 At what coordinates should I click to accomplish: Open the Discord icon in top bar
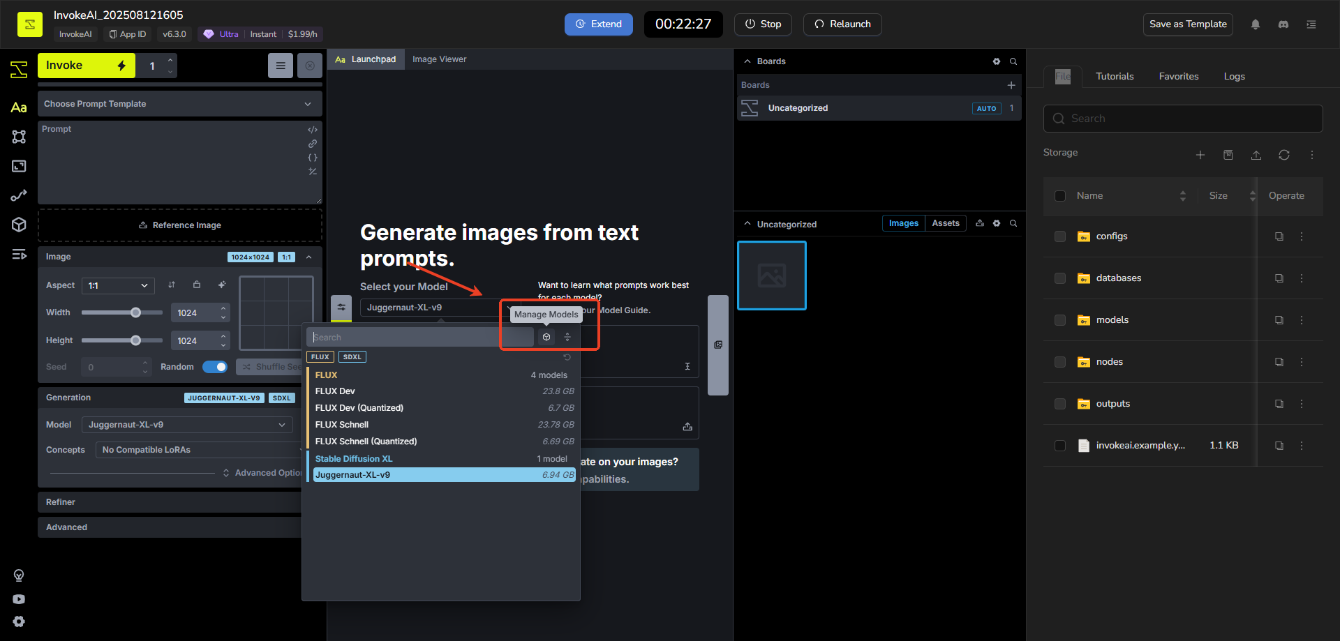1283,24
